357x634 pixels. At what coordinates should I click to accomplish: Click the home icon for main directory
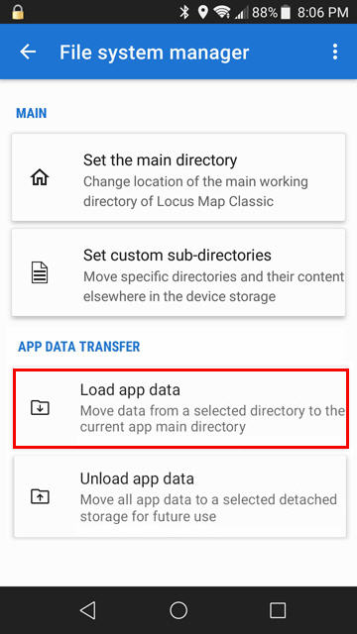40,177
